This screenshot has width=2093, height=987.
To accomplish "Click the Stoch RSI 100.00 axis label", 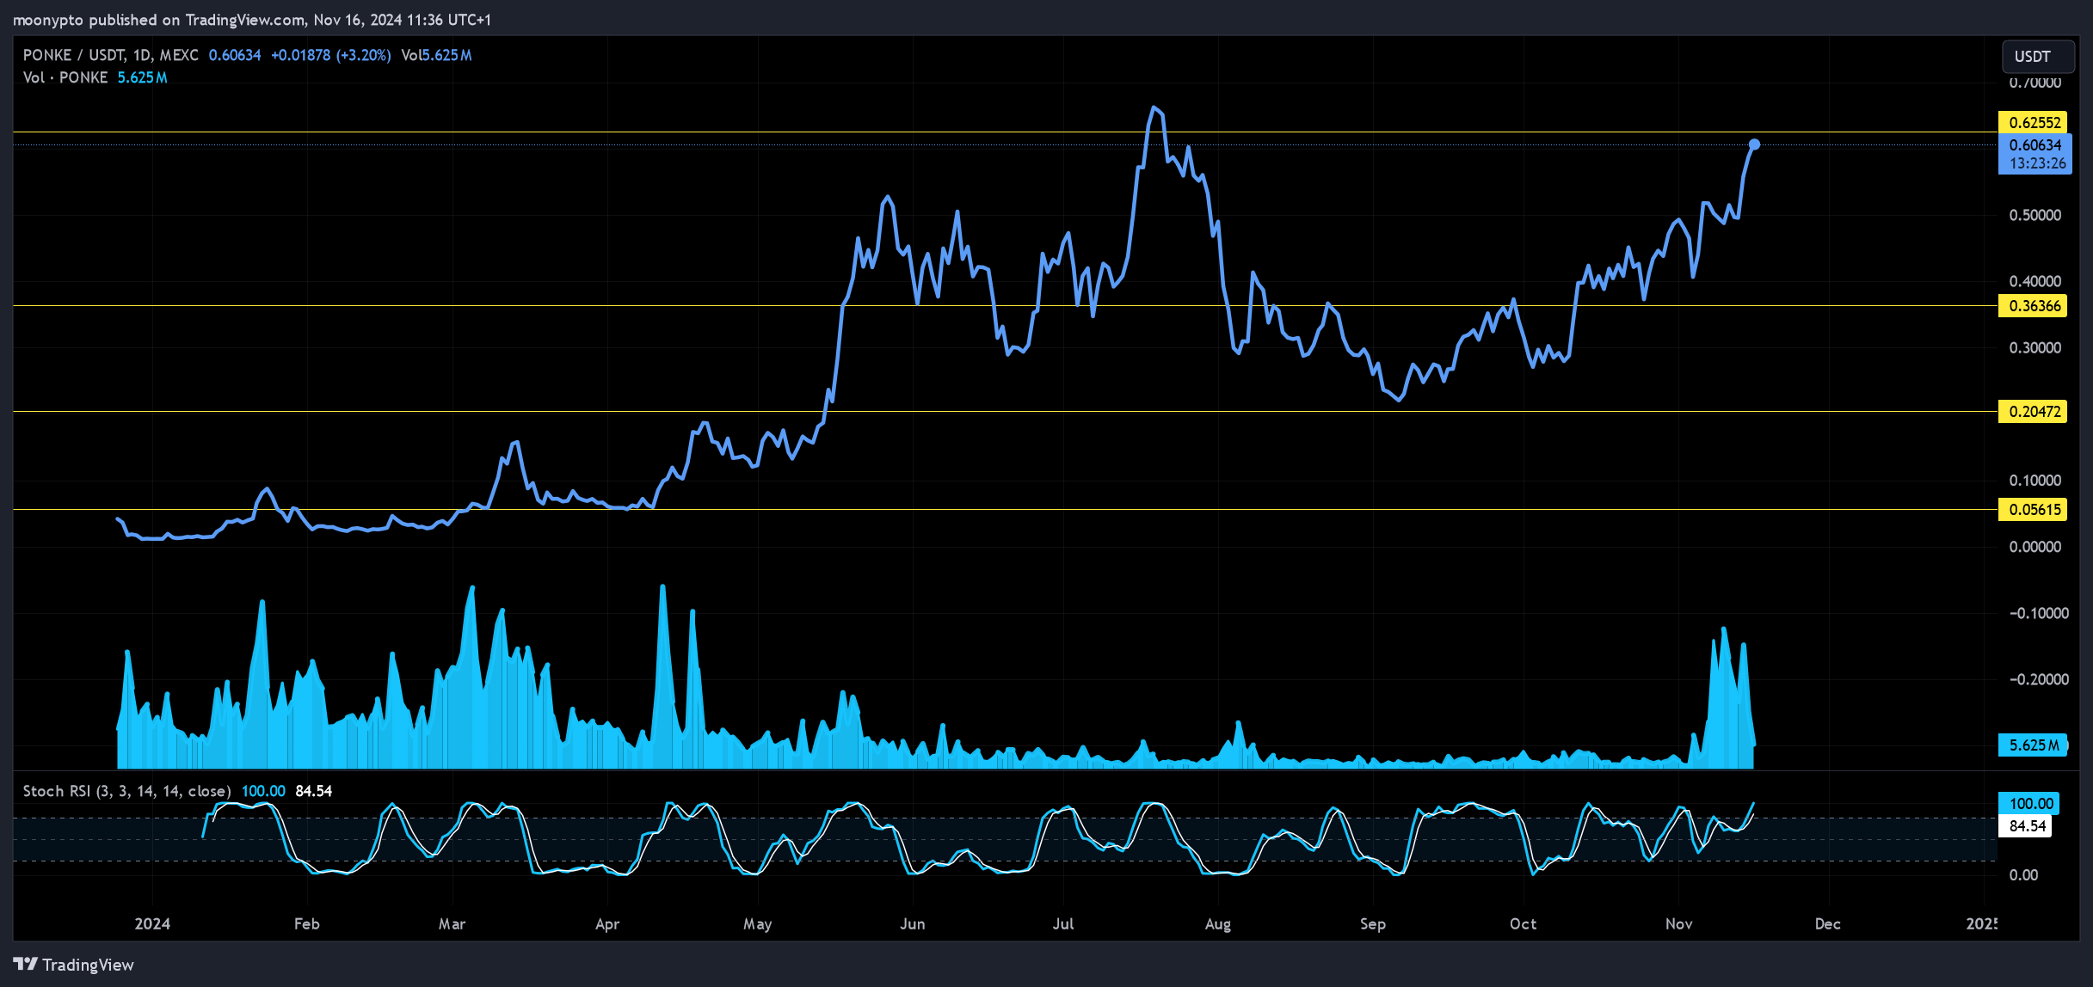I will tap(2030, 804).
